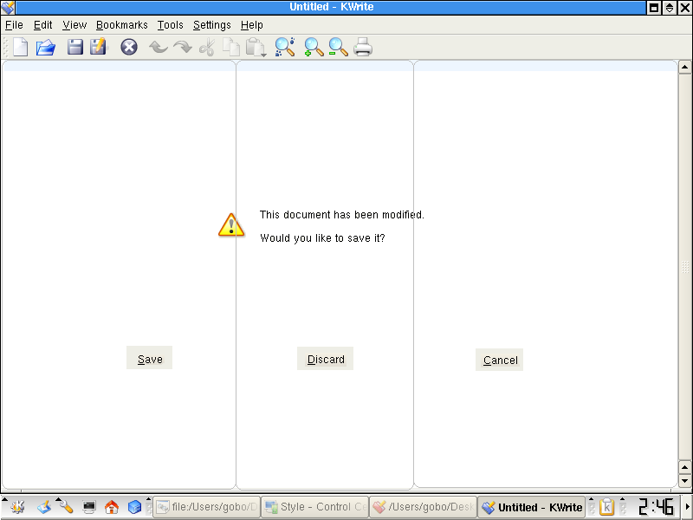This screenshot has height=520, width=693.
Task: Print the document using the printer icon
Action: (363, 47)
